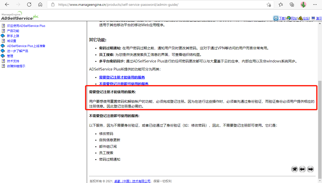Open 故障排错提示 topic in sidebar
This screenshot has width=322, height=183.
[16, 66]
